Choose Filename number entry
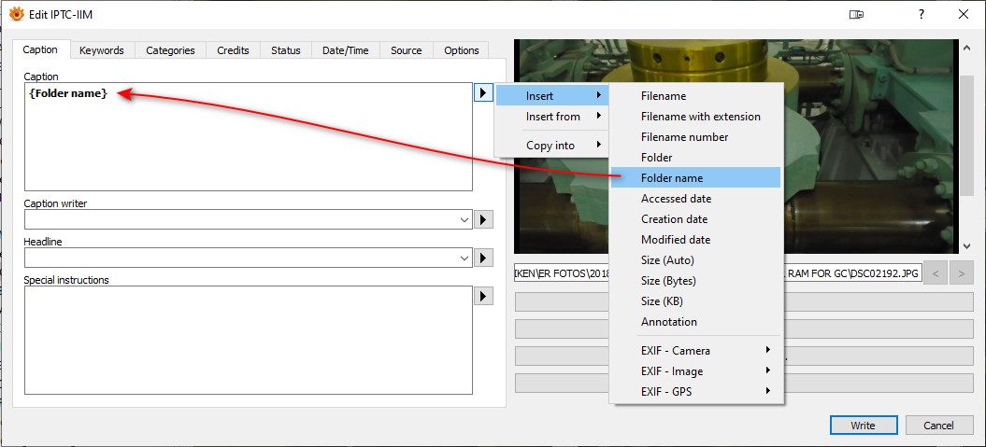Screen dimensions: 986x447 [x=696, y=137]
